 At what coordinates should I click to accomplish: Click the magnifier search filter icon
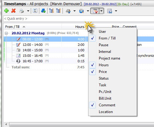coord(81,11)
